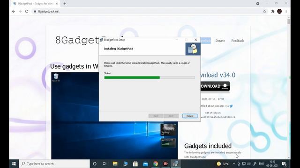Open Cortana circle icon on taskbar
This screenshot has height=168, width=300.
coord(95,164)
